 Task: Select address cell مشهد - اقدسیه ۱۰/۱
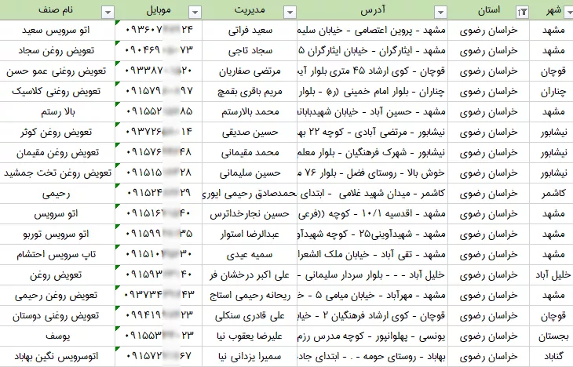coord(372,213)
